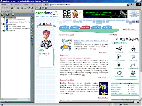Open the Favoris menu
The image size is (142, 106).
coord(25,4)
